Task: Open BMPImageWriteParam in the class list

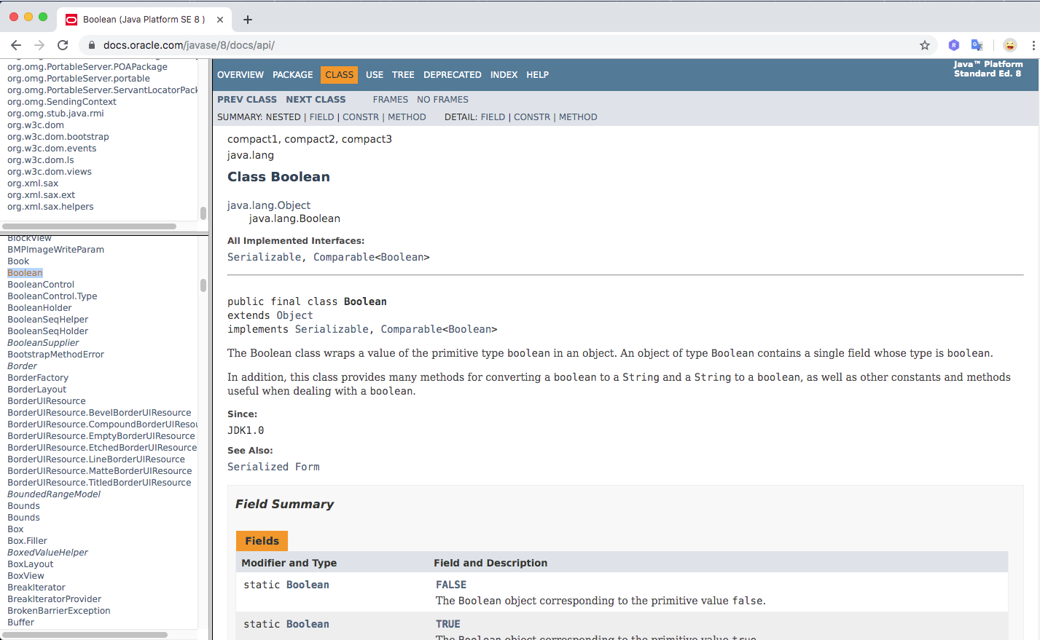Action: click(x=55, y=250)
